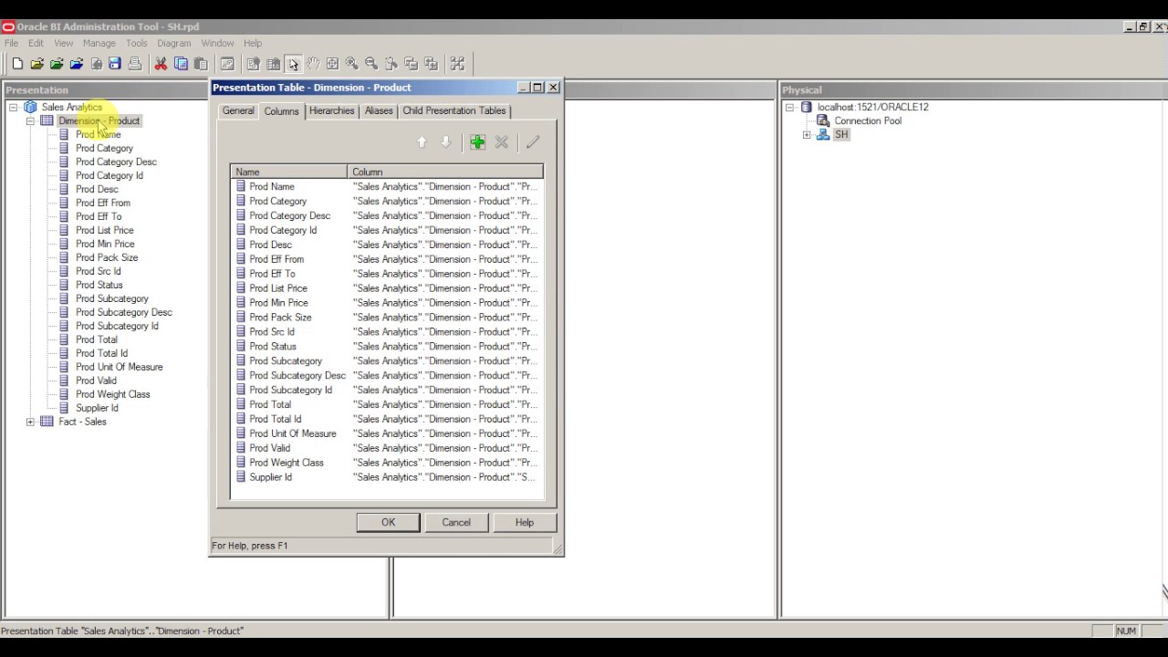Click the Sales Analytics cube icon

[x=30, y=107]
